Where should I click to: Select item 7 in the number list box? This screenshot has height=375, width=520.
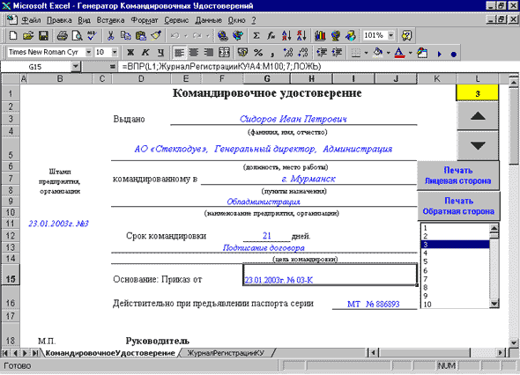pyautogui.click(x=455, y=279)
